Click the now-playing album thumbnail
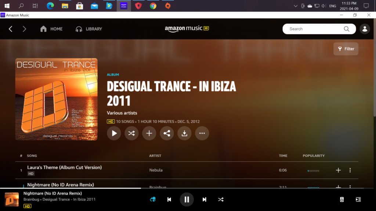Image resolution: width=376 pixels, height=211 pixels. tap(12, 199)
